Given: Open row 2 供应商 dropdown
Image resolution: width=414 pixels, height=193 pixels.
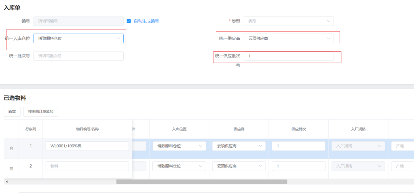Looking at the screenshot, I should click(x=239, y=166).
